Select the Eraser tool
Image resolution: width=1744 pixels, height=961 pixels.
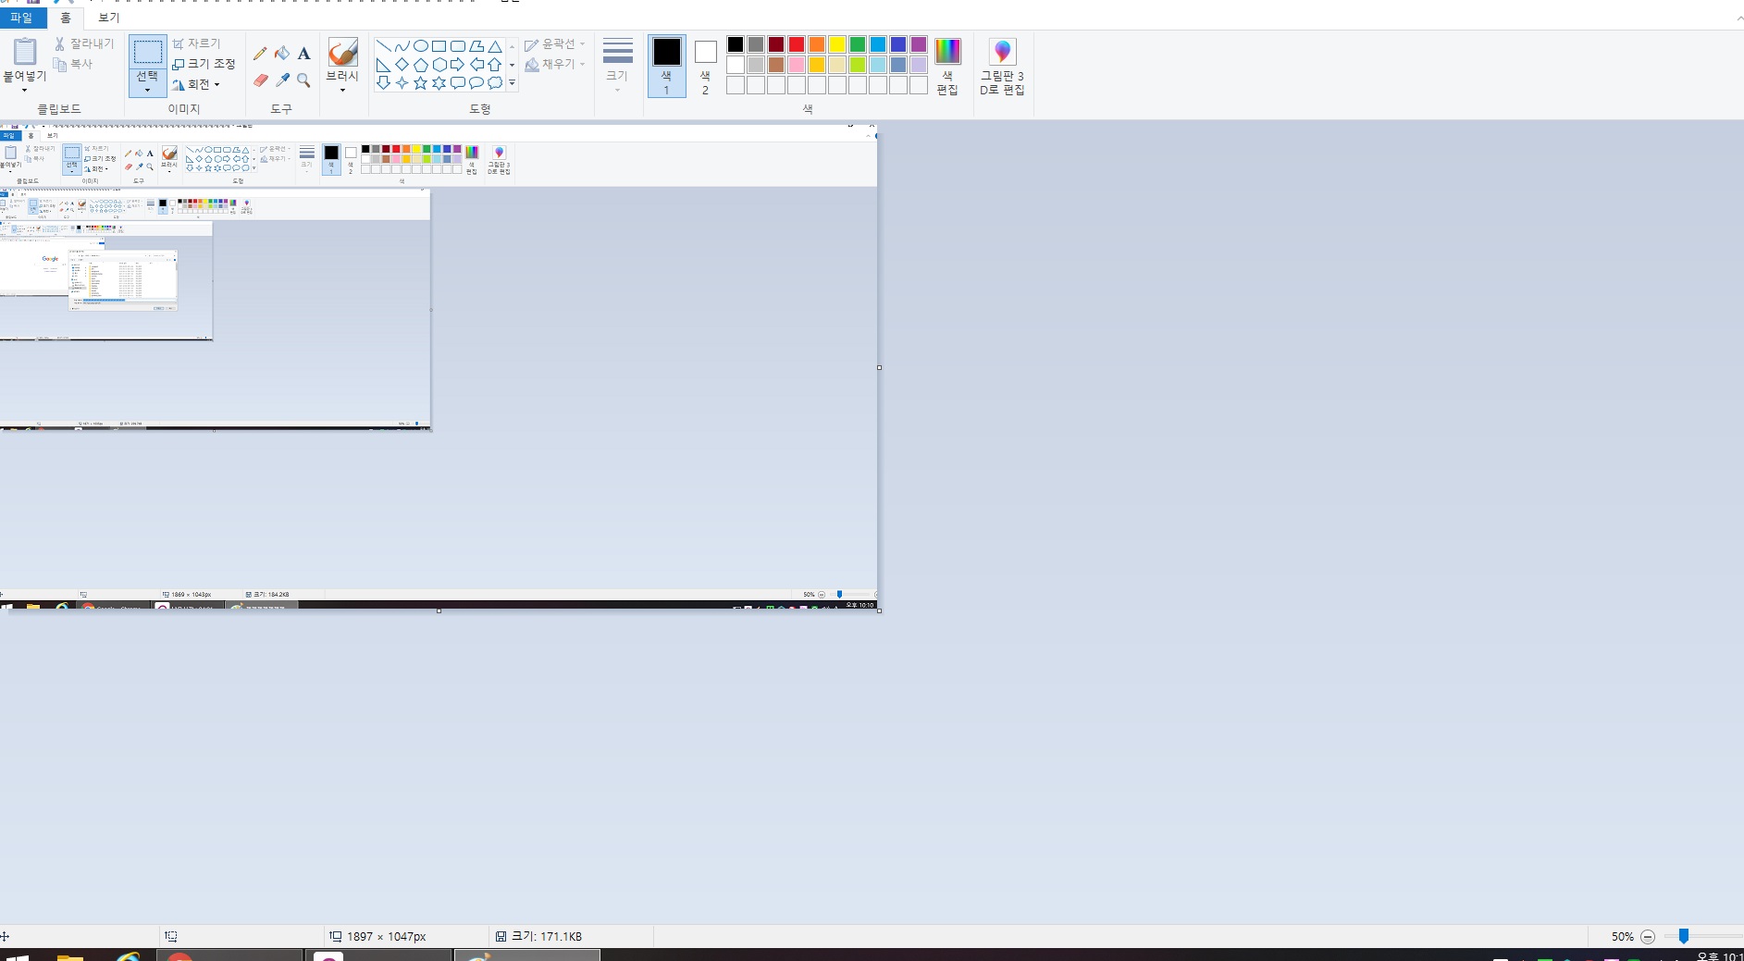coord(260,80)
